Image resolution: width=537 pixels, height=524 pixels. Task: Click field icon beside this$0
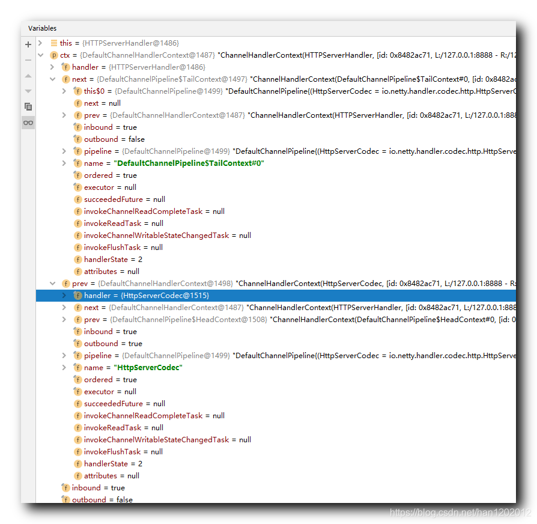pos(77,91)
